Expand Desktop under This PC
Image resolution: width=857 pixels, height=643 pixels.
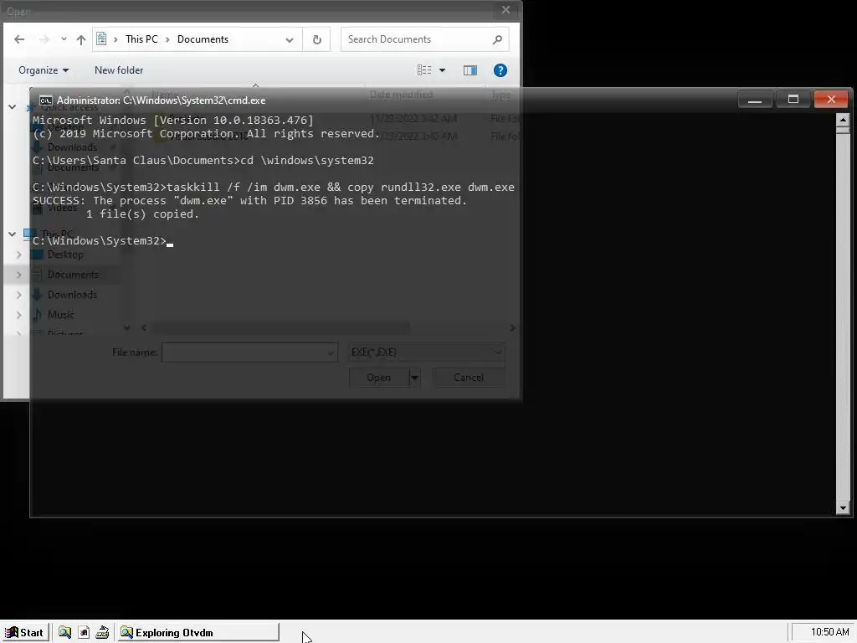[x=18, y=255]
